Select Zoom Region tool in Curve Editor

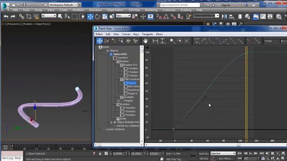tap(179, 41)
